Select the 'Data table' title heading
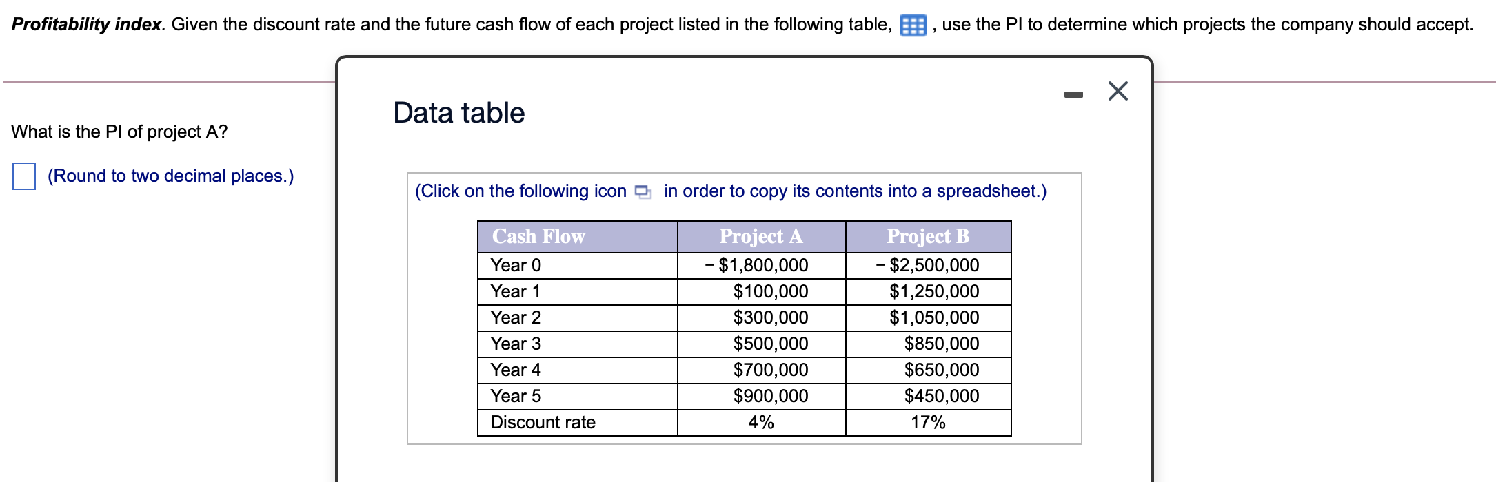 coord(458,111)
